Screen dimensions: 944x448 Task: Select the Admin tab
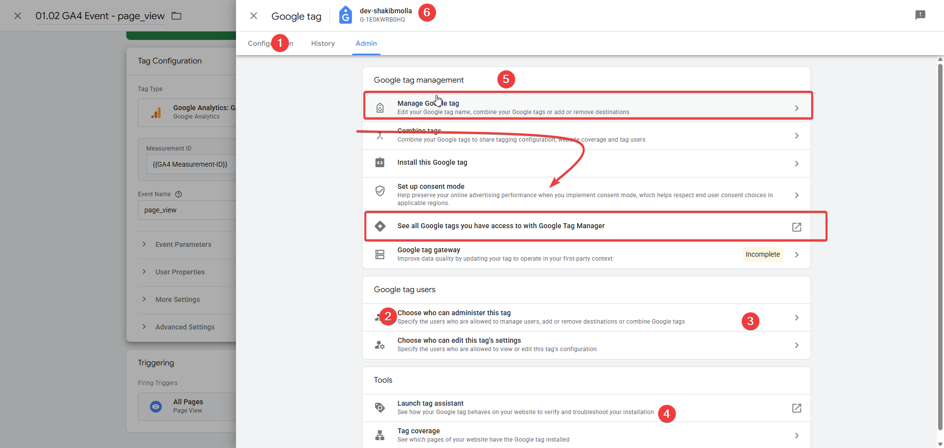366,43
